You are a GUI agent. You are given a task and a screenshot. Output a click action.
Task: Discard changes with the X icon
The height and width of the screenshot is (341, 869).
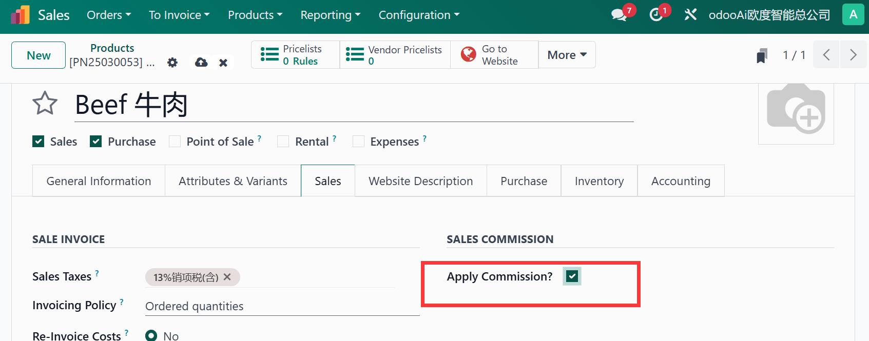point(223,63)
